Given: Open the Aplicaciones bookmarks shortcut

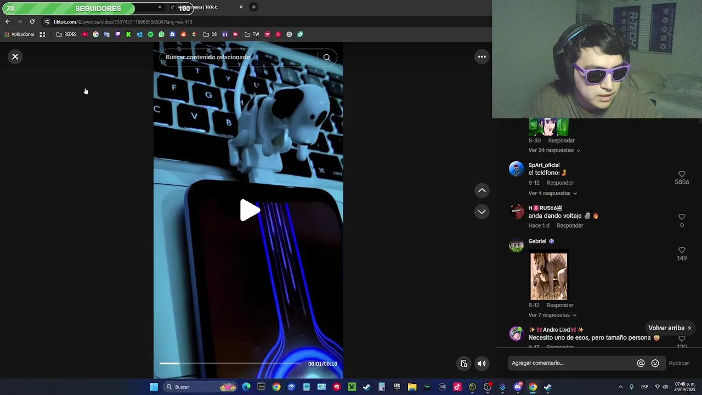Looking at the screenshot, I should (19, 34).
